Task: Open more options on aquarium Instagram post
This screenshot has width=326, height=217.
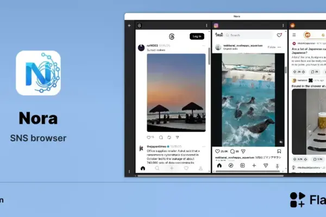Action: click(x=279, y=47)
